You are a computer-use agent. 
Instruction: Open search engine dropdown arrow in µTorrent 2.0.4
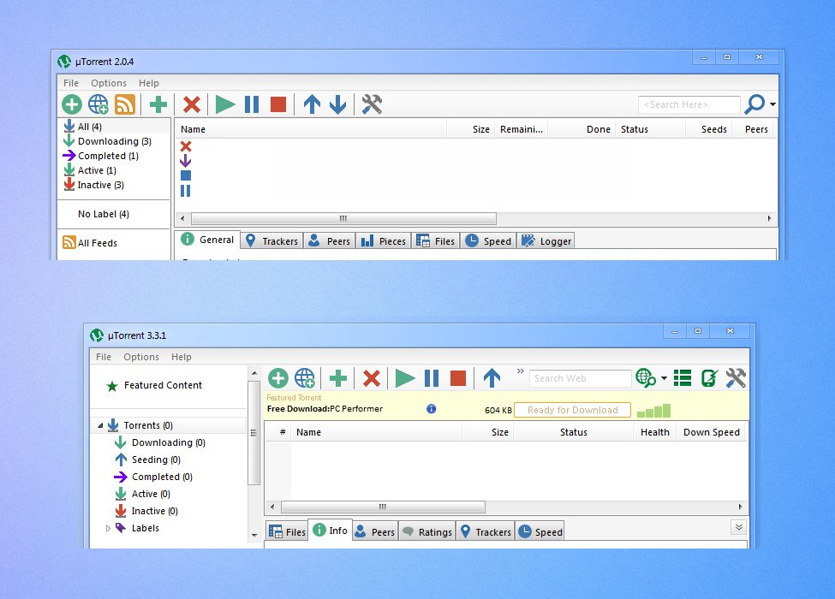(772, 104)
